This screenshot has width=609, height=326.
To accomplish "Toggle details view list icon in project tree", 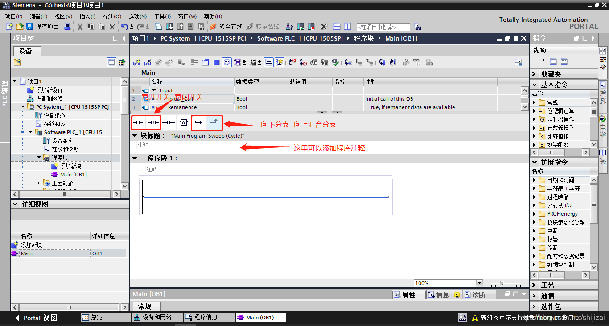I will [x=111, y=62].
